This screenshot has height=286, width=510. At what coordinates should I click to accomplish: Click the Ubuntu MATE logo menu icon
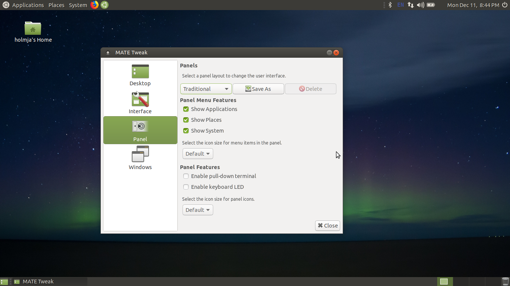(6, 5)
